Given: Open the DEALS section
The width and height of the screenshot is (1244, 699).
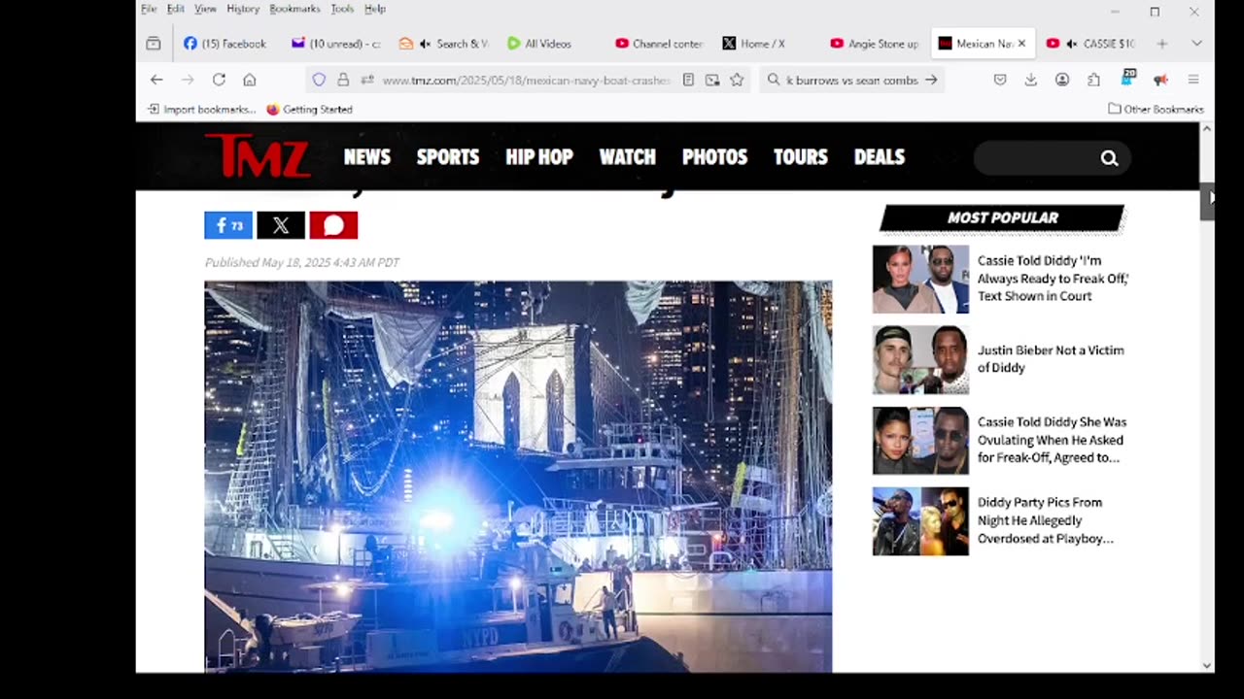Looking at the screenshot, I should 880,157.
